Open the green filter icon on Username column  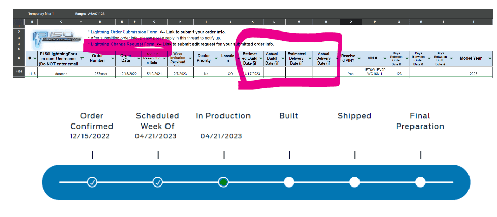click(x=80, y=59)
